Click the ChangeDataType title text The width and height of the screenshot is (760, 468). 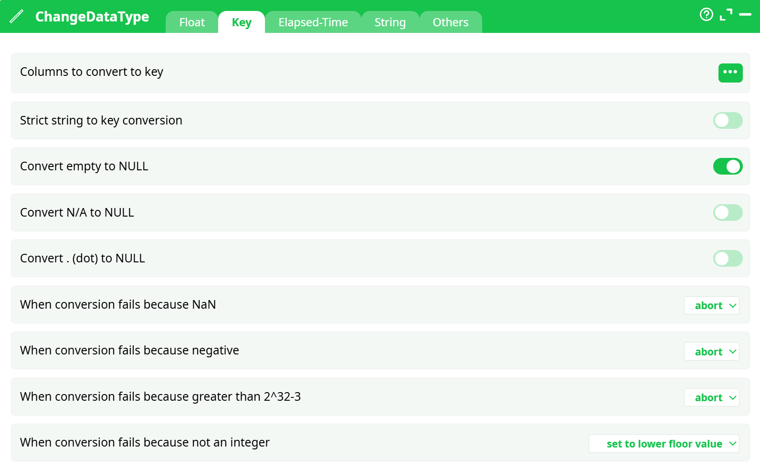tap(92, 17)
